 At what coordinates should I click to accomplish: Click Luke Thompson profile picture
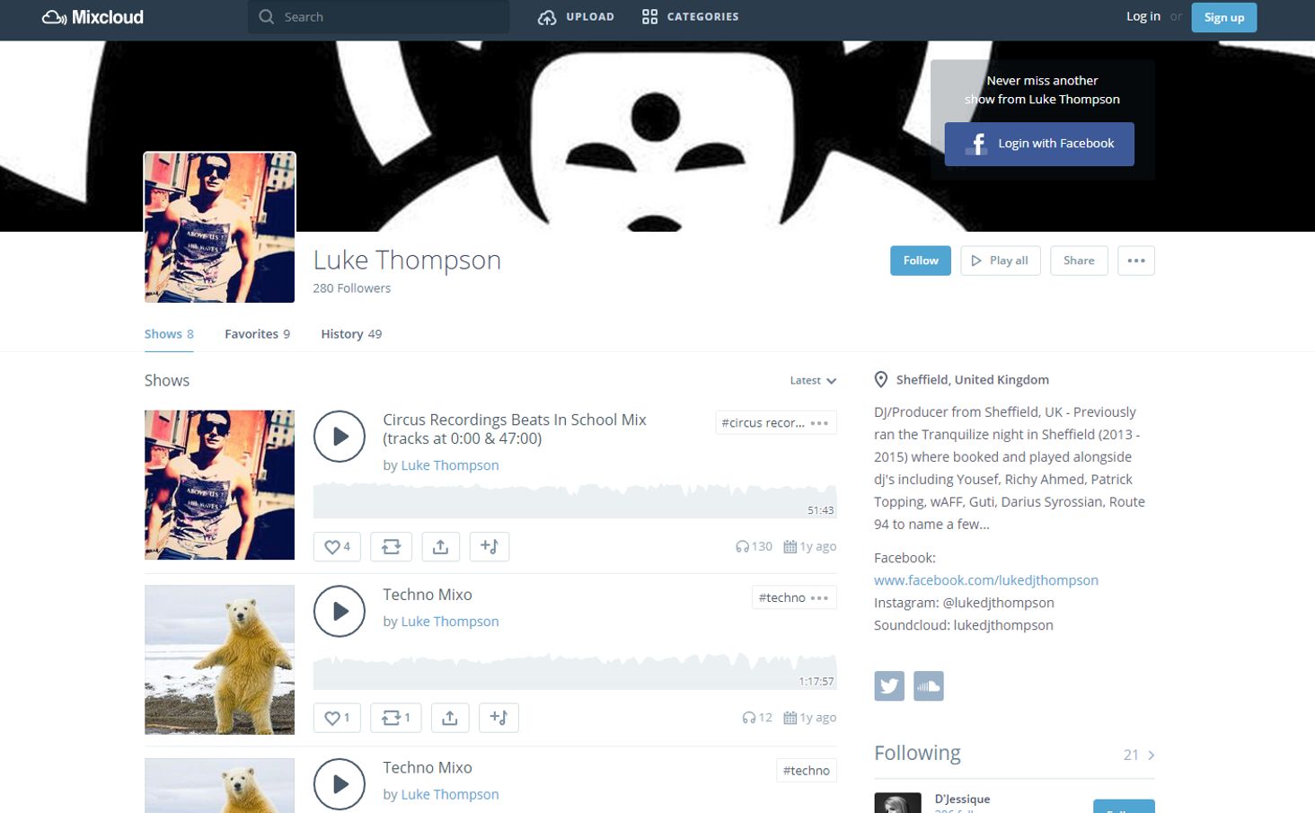point(220,227)
